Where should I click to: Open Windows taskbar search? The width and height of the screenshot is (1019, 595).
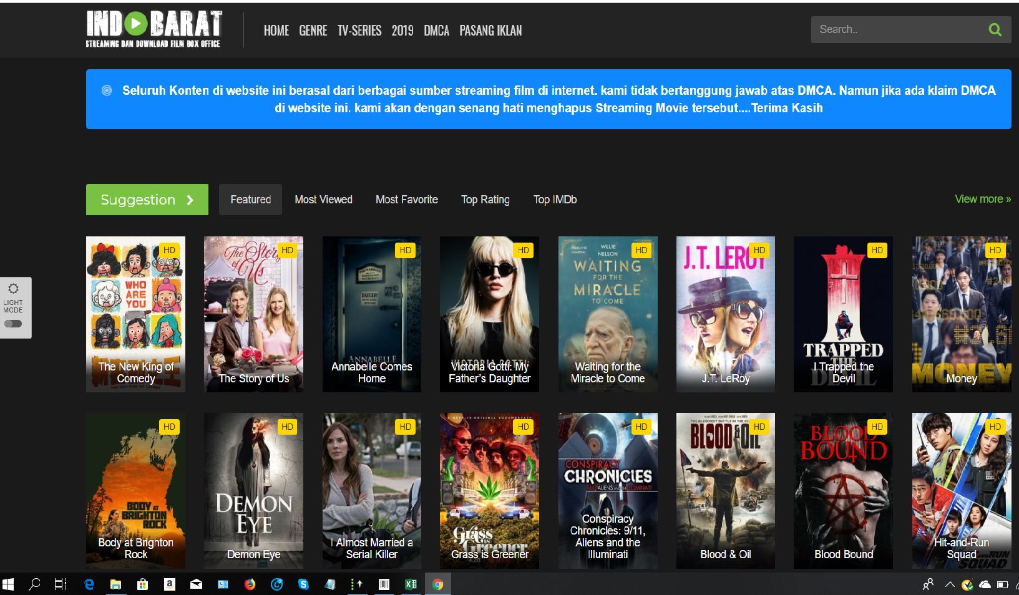[x=34, y=584]
